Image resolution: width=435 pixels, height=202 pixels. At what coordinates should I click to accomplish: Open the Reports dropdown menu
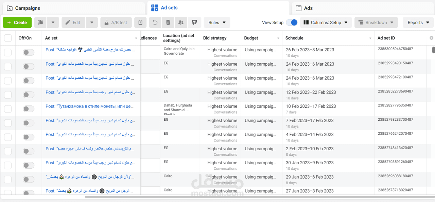point(418,22)
